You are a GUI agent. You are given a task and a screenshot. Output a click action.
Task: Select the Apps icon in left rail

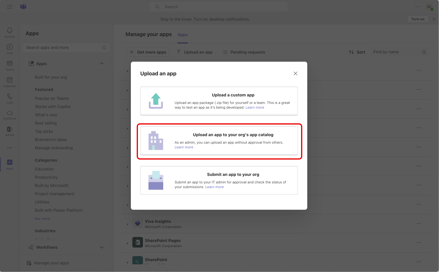point(10,165)
